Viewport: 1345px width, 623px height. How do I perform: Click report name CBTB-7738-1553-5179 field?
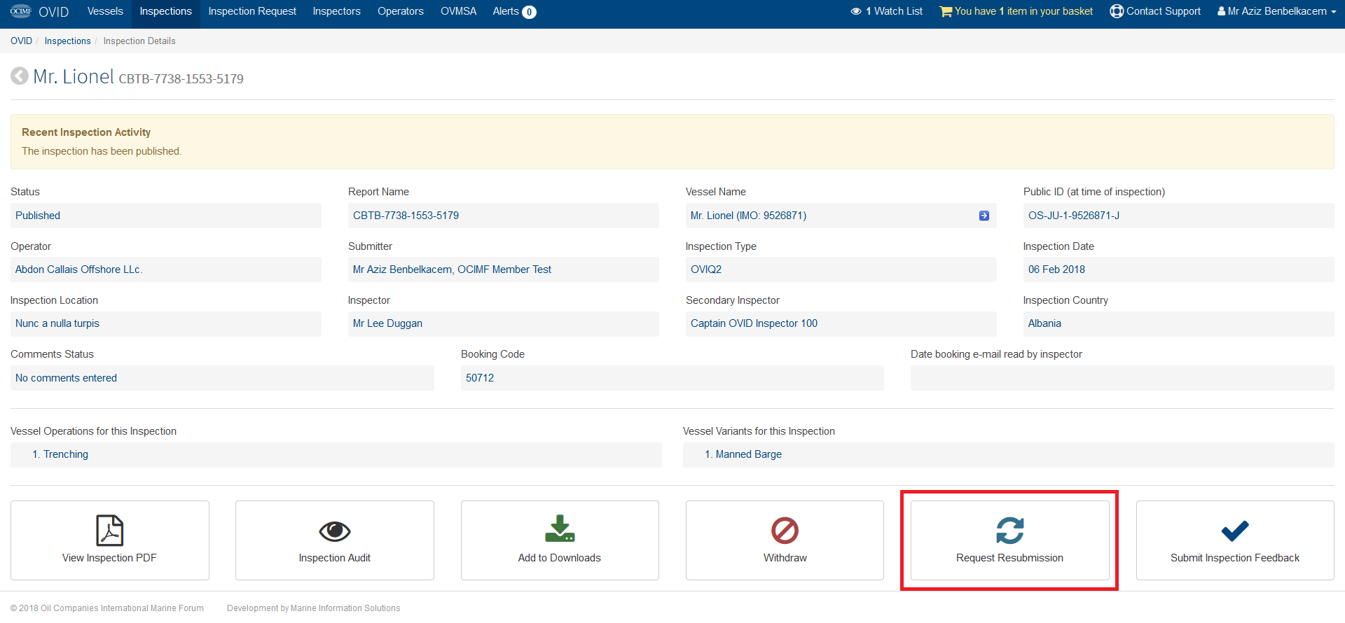pos(504,216)
